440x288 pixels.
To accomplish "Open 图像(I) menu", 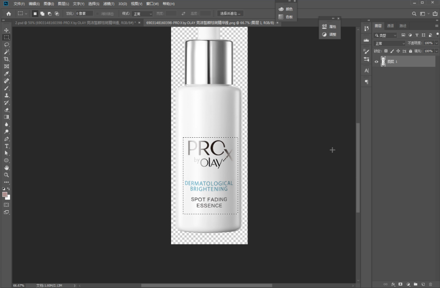I will coord(49,4).
